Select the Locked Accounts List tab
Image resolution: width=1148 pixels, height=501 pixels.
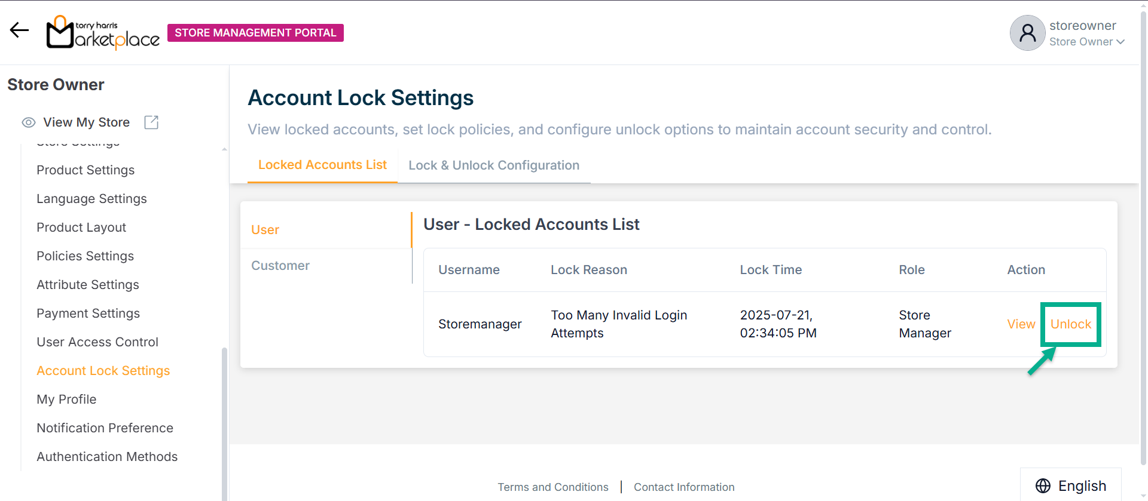[322, 165]
